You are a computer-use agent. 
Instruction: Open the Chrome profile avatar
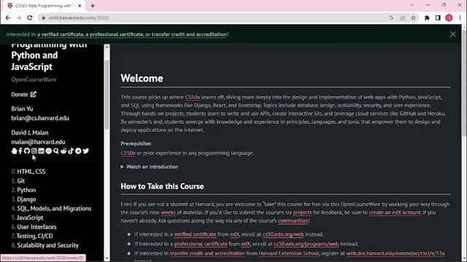(x=449, y=17)
